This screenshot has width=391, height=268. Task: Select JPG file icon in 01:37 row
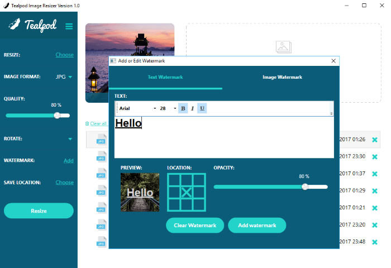coord(102,174)
